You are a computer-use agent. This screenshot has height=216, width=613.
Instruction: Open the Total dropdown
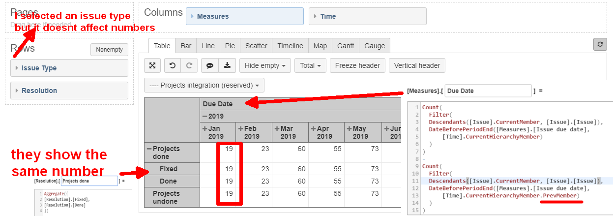click(x=310, y=65)
